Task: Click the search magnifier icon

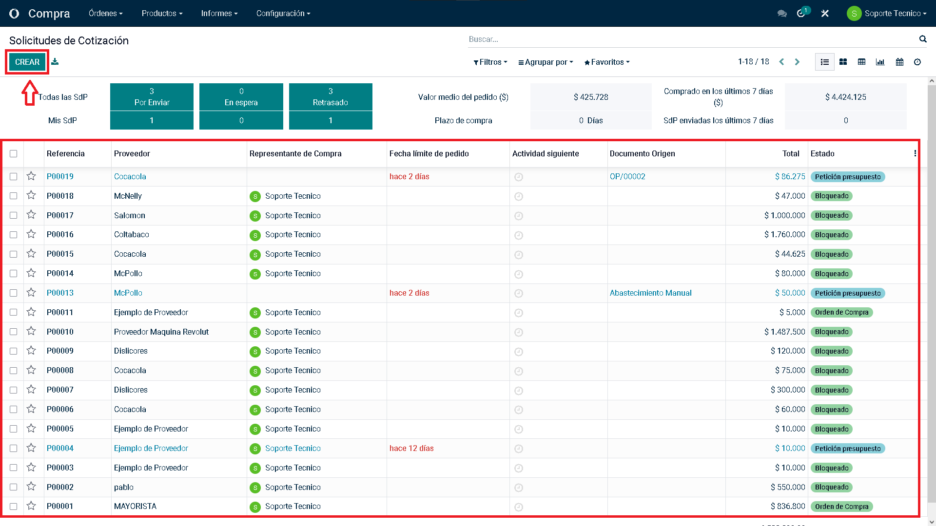Action: click(x=922, y=39)
